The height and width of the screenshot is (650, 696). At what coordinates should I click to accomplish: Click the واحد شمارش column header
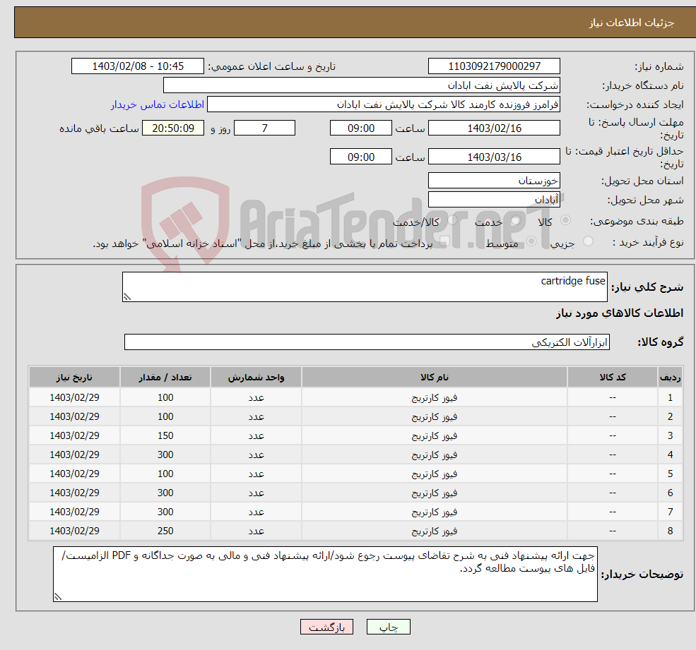click(x=256, y=378)
